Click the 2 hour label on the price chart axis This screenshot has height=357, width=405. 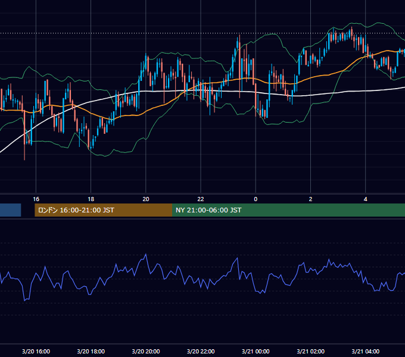[x=310, y=199]
